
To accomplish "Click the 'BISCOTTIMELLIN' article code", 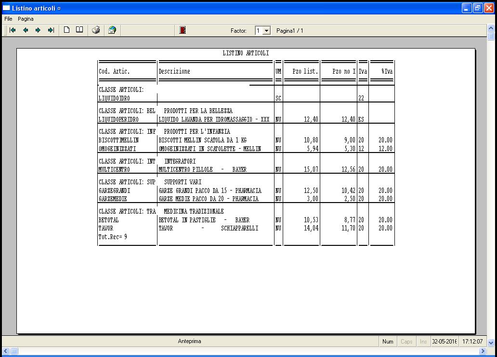I will point(118,140).
